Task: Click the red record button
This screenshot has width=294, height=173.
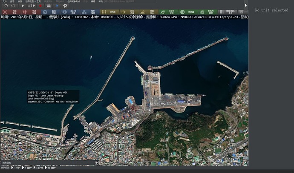Action: coord(40,6)
